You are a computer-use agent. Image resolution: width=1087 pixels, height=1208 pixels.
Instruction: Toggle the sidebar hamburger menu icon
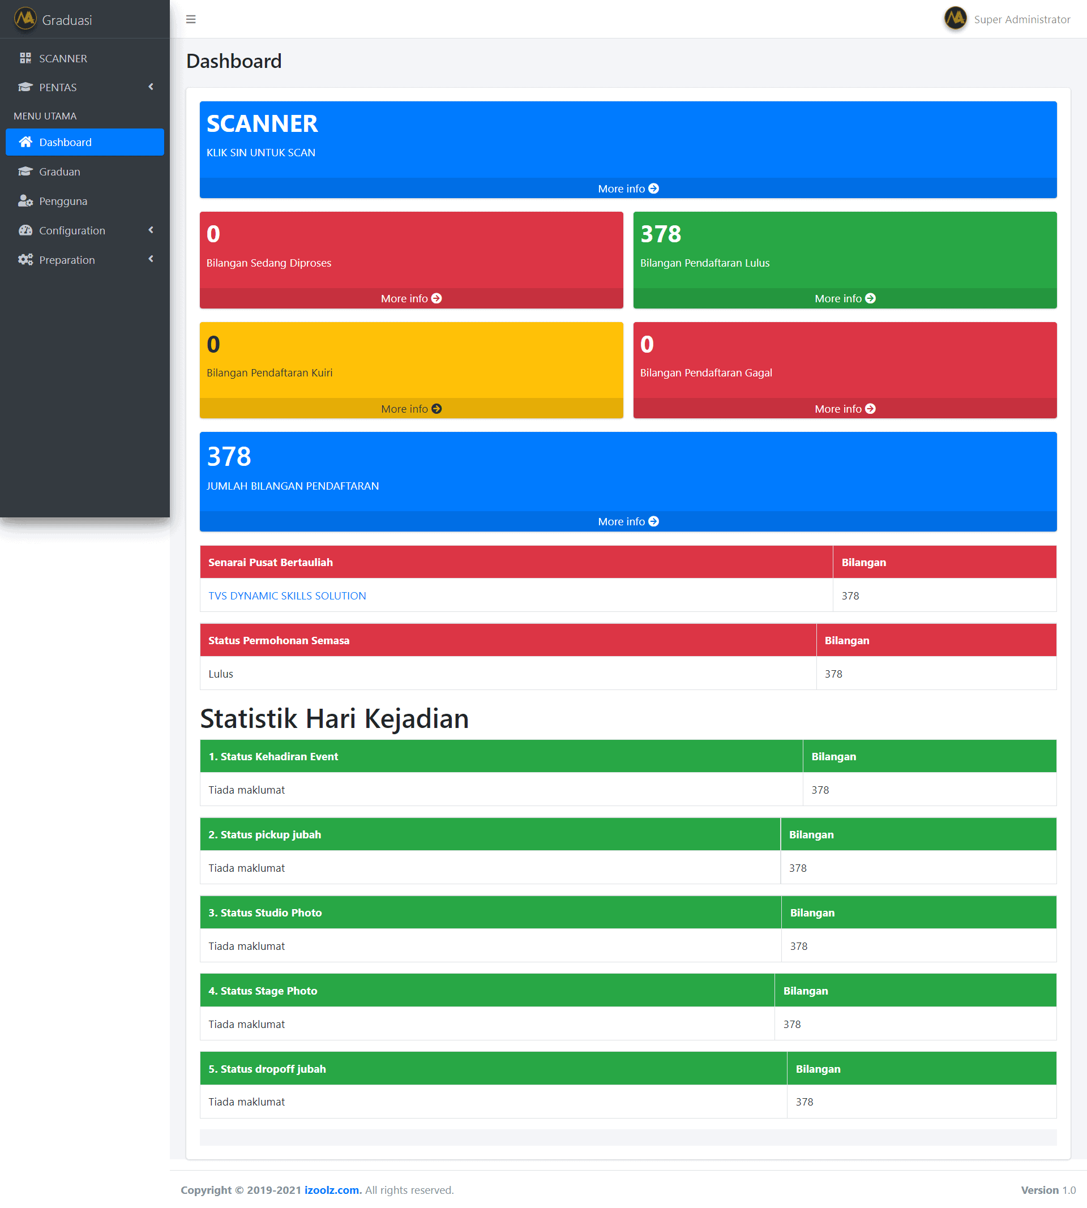tap(191, 19)
